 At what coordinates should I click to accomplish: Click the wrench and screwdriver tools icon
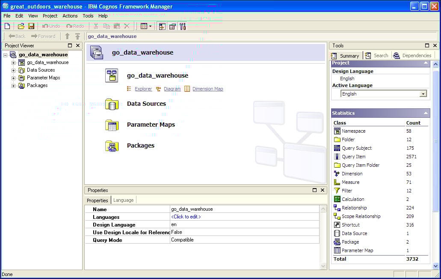point(183,26)
